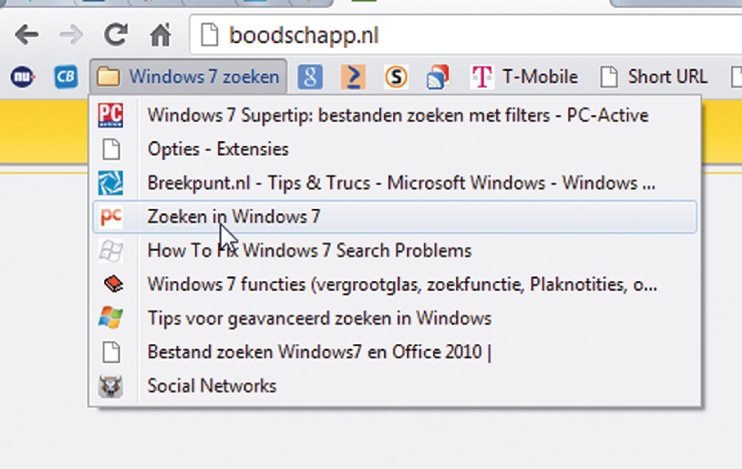
Task: Open the NU.nl bookmark icon
Action: click(x=23, y=77)
